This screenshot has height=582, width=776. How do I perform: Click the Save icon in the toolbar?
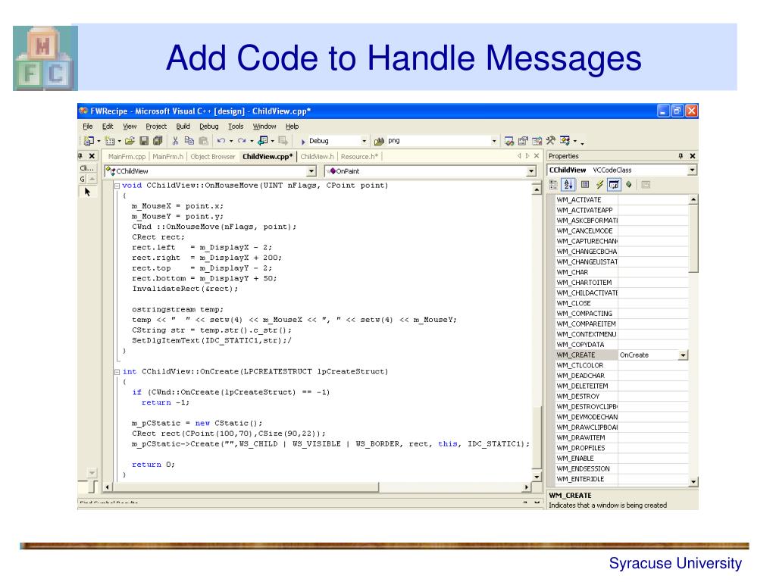144,141
